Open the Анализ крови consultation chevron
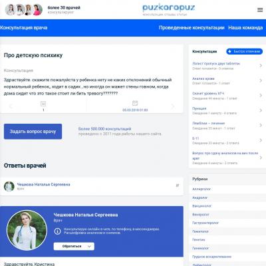The width and height of the screenshot is (266, 266). click(261, 80)
